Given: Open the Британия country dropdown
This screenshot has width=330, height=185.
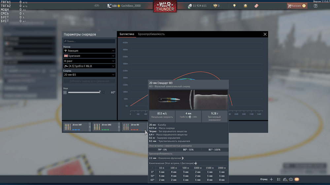Looking at the screenshot, I should point(89,56).
